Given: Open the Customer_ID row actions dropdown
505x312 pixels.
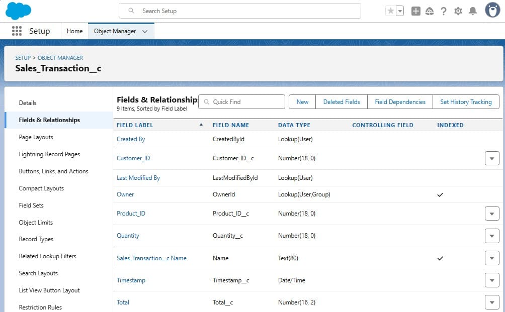Looking at the screenshot, I should (x=492, y=158).
